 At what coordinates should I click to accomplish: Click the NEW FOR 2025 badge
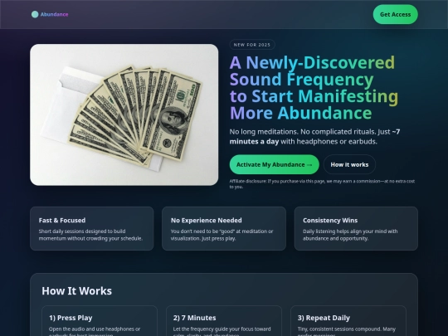[252, 45]
